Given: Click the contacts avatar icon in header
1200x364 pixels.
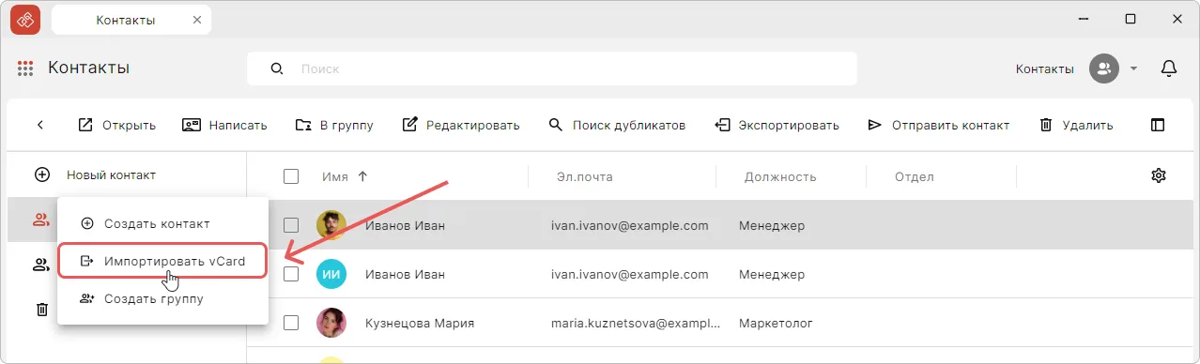Looking at the screenshot, I should click(x=1104, y=68).
